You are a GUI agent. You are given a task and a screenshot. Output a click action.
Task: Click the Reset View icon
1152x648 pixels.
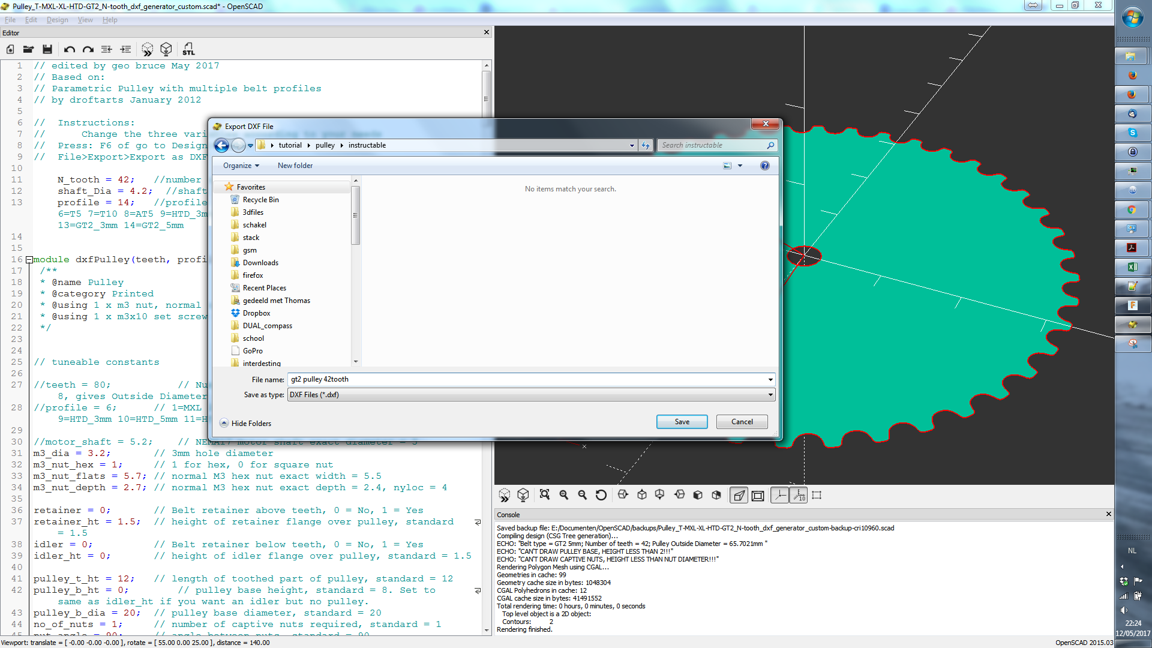[x=601, y=495]
